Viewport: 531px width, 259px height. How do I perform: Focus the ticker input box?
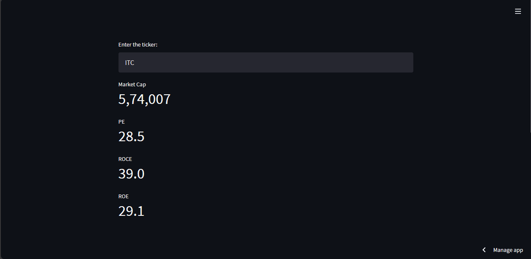pyautogui.click(x=265, y=62)
